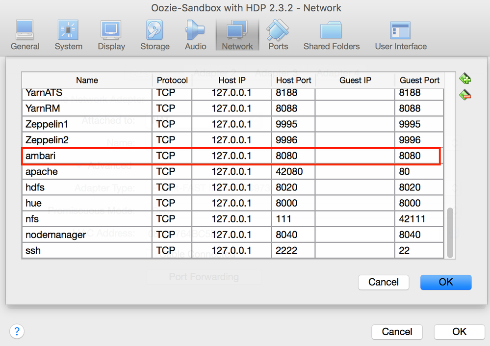Click the empty Guest IP cell for ambari
Viewport: 490px width, 346px height.
(355, 156)
